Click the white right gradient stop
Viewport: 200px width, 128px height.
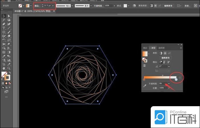pyautogui.click(x=176, y=80)
